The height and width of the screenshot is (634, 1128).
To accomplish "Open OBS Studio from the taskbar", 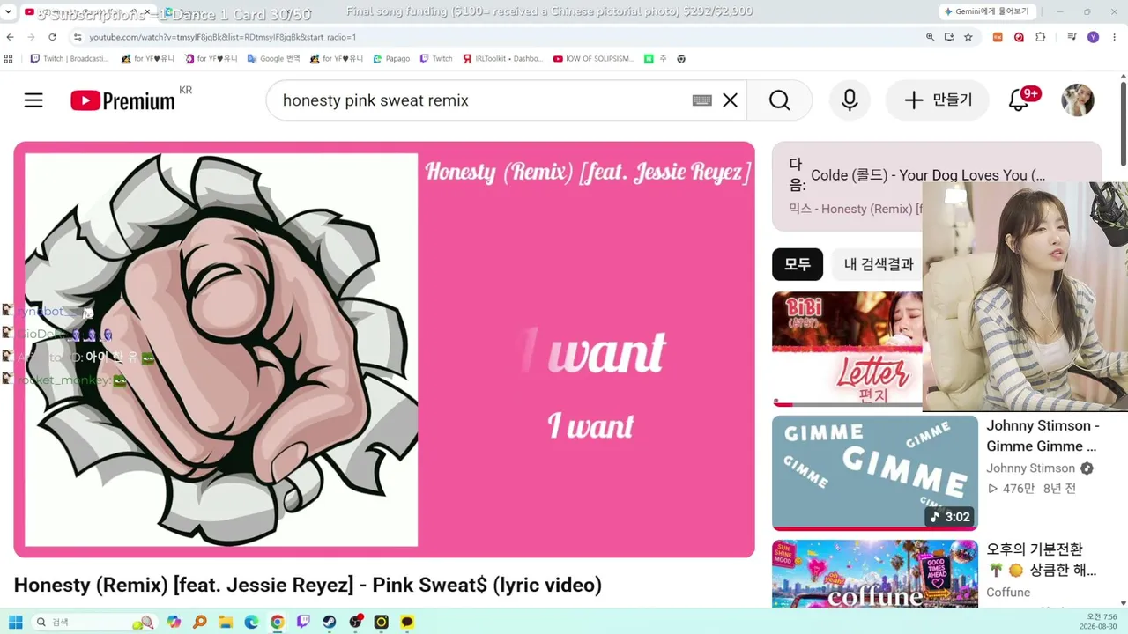I will (x=355, y=622).
